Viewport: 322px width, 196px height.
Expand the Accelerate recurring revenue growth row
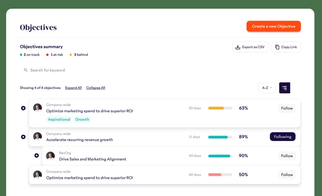click(x=23, y=137)
